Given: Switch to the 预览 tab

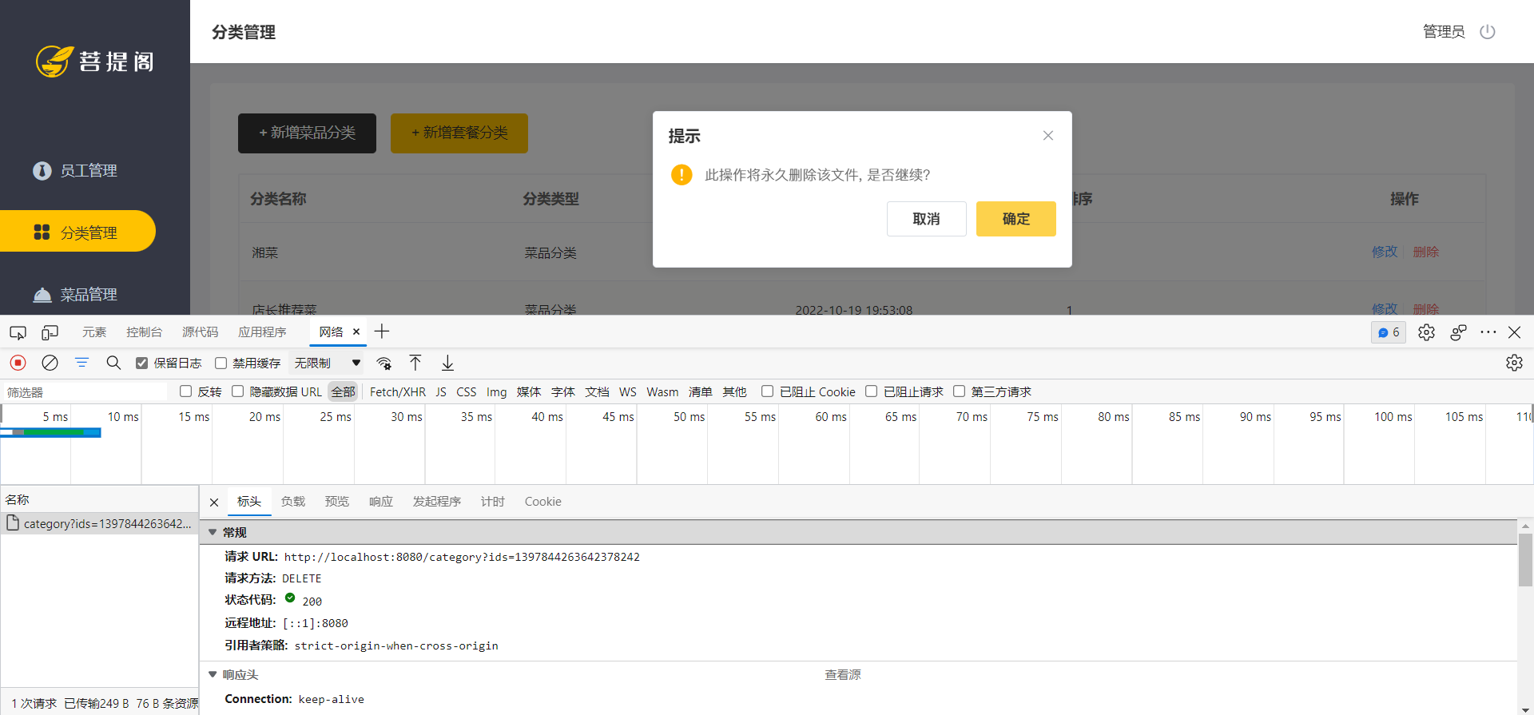Looking at the screenshot, I should coord(337,502).
